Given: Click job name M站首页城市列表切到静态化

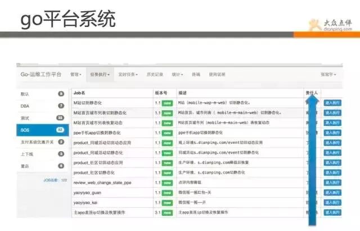Looking at the screenshot, I should tap(100, 113).
